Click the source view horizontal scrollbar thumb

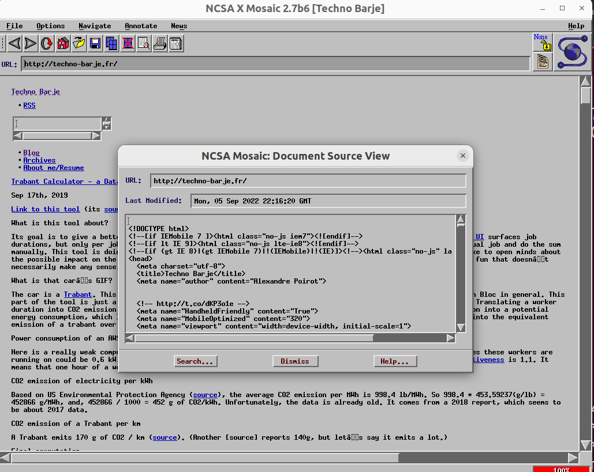coord(254,338)
